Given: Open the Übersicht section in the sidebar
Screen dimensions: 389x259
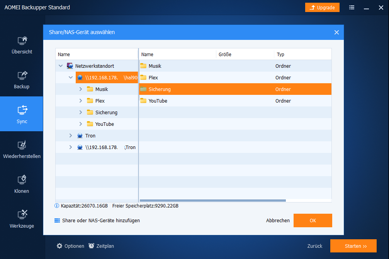Looking at the screenshot, I should coord(22,45).
